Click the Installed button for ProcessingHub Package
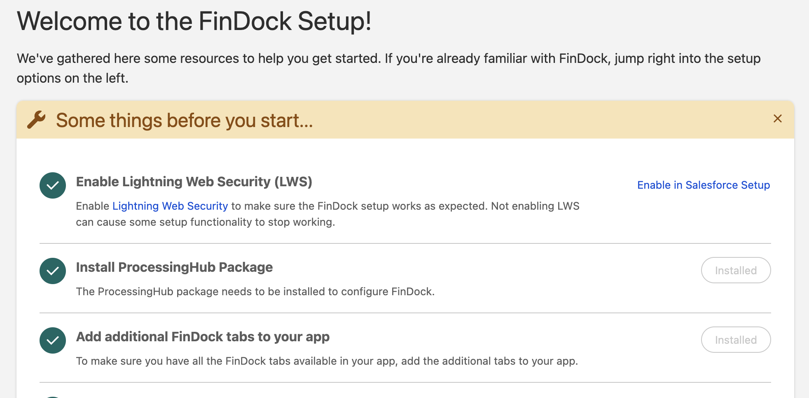 coord(736,270)
